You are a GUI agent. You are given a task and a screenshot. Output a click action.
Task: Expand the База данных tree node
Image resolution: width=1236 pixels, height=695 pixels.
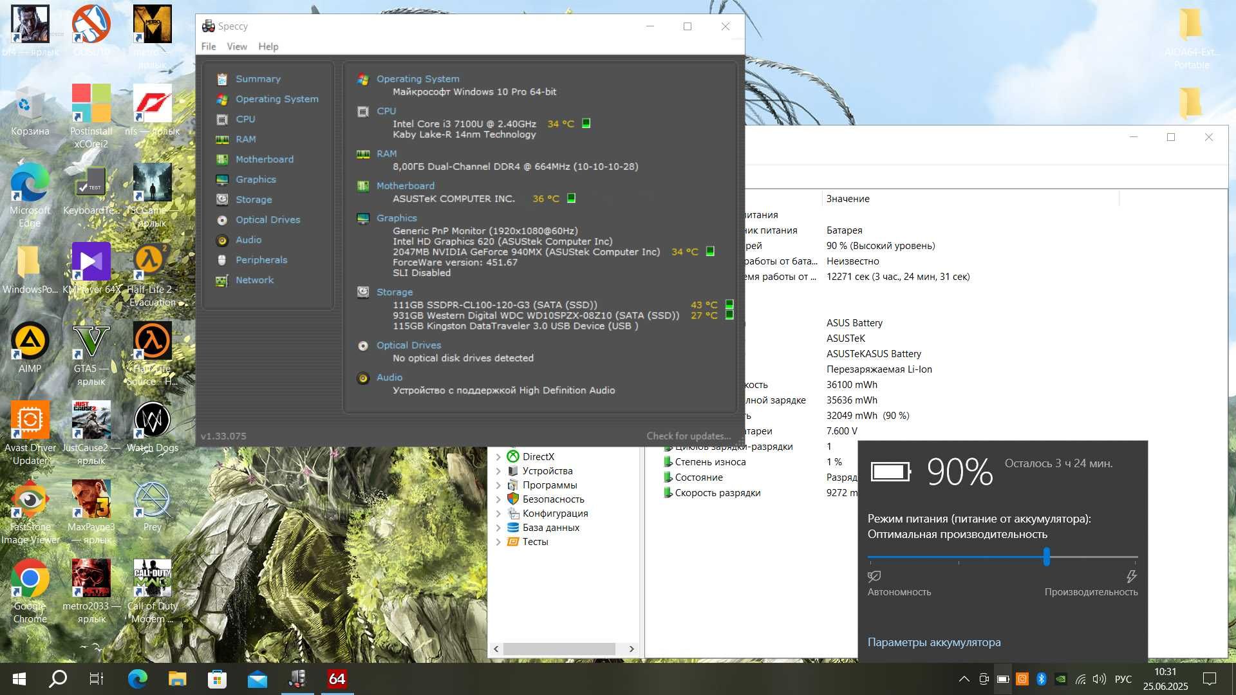coord(498,528)
